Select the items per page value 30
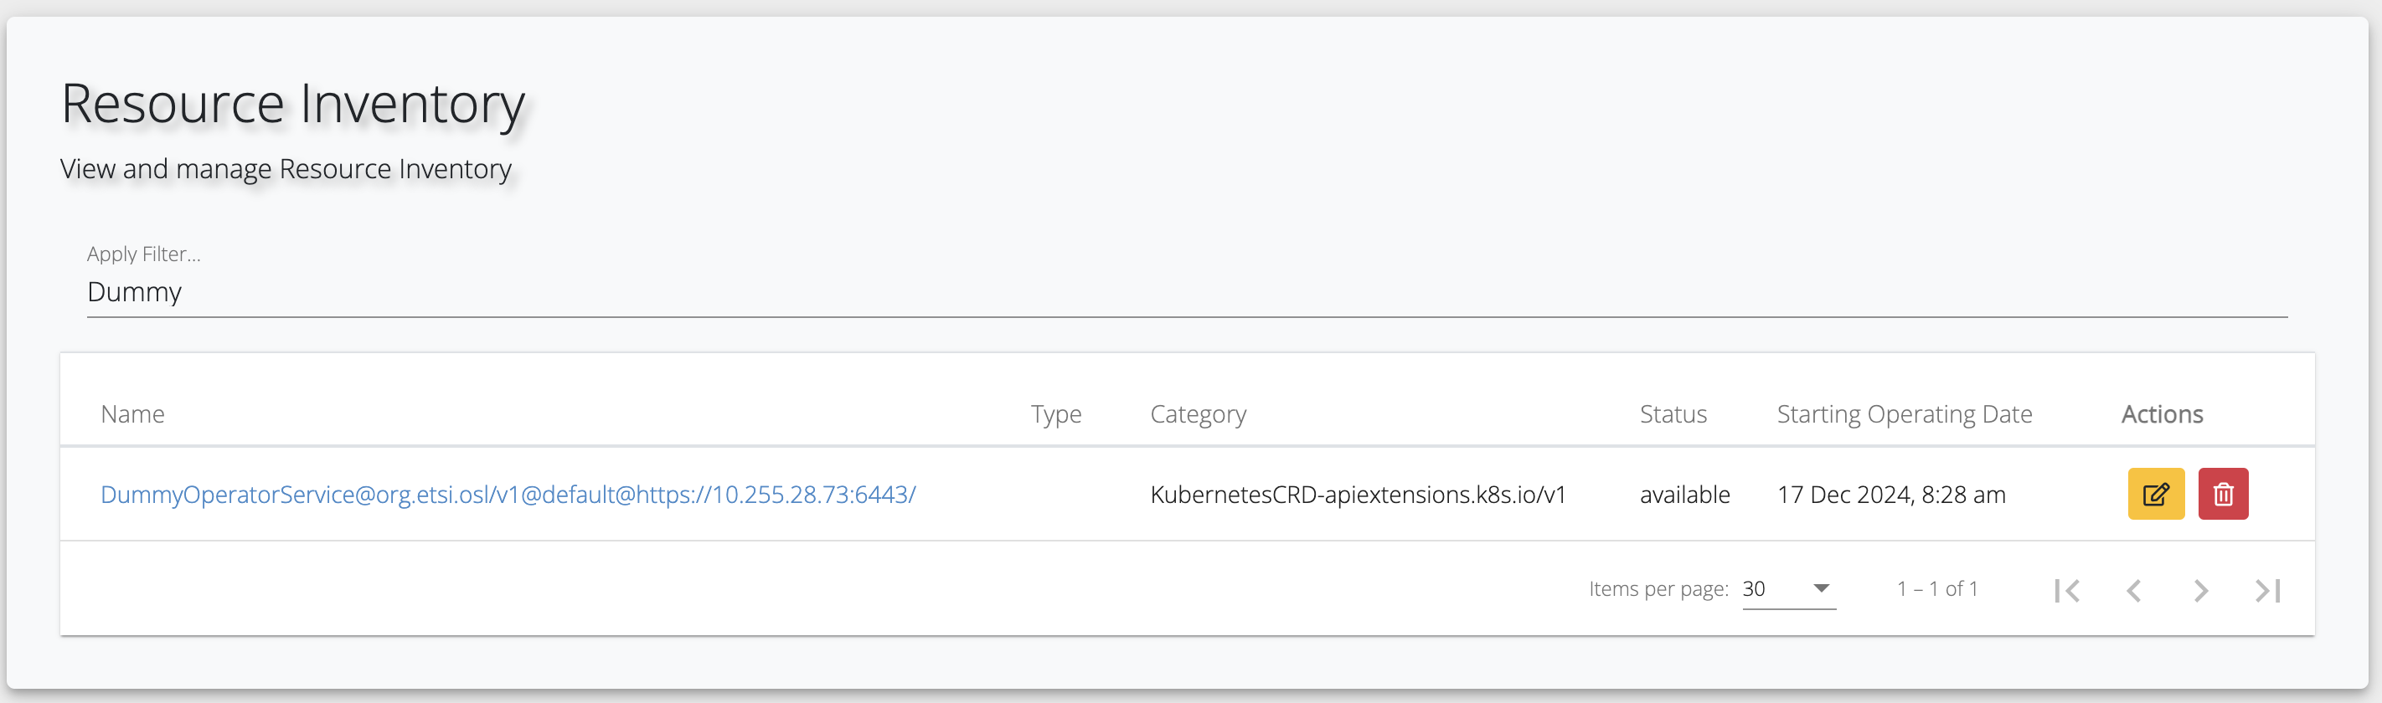 pyautogui.click(x=1754, y=588)
